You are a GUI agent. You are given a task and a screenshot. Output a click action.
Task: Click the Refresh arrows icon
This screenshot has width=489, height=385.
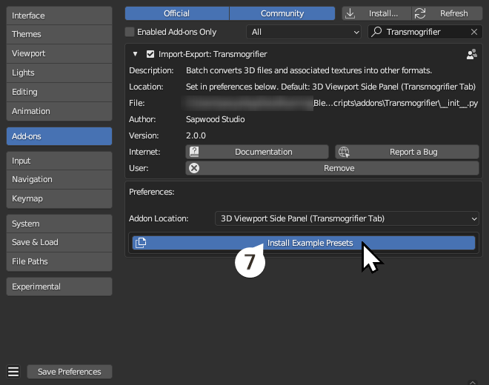(x=420, y=13)
